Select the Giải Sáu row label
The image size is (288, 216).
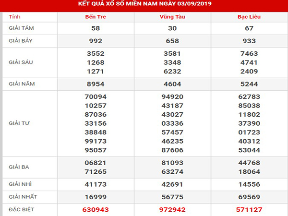coord(22,62)
